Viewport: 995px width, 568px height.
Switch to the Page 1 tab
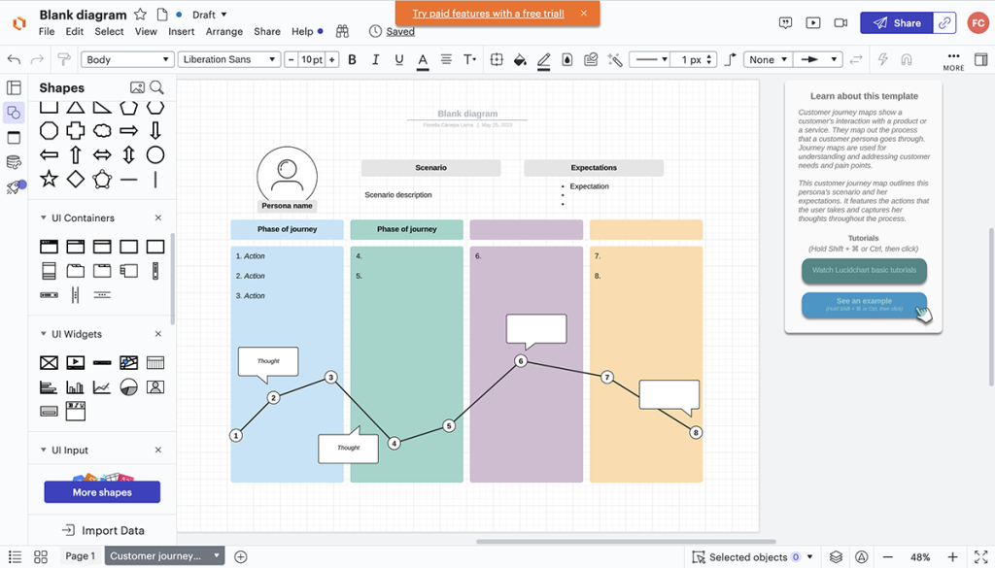(x=79, y=556)
